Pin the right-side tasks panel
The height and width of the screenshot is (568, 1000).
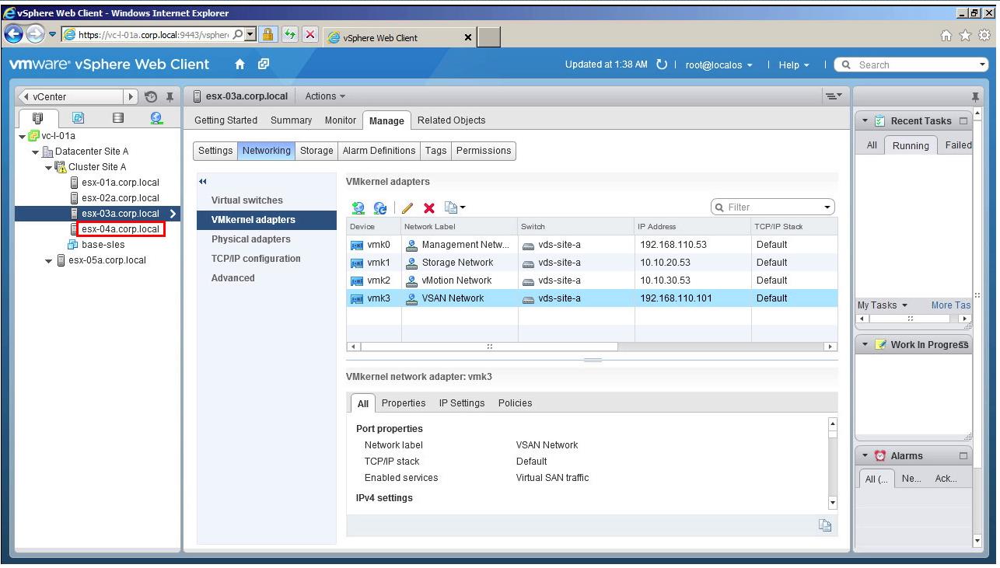[x=975, y=97]
